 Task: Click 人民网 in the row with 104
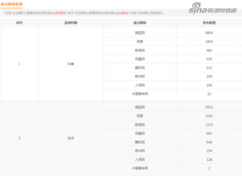click(140, 85)
